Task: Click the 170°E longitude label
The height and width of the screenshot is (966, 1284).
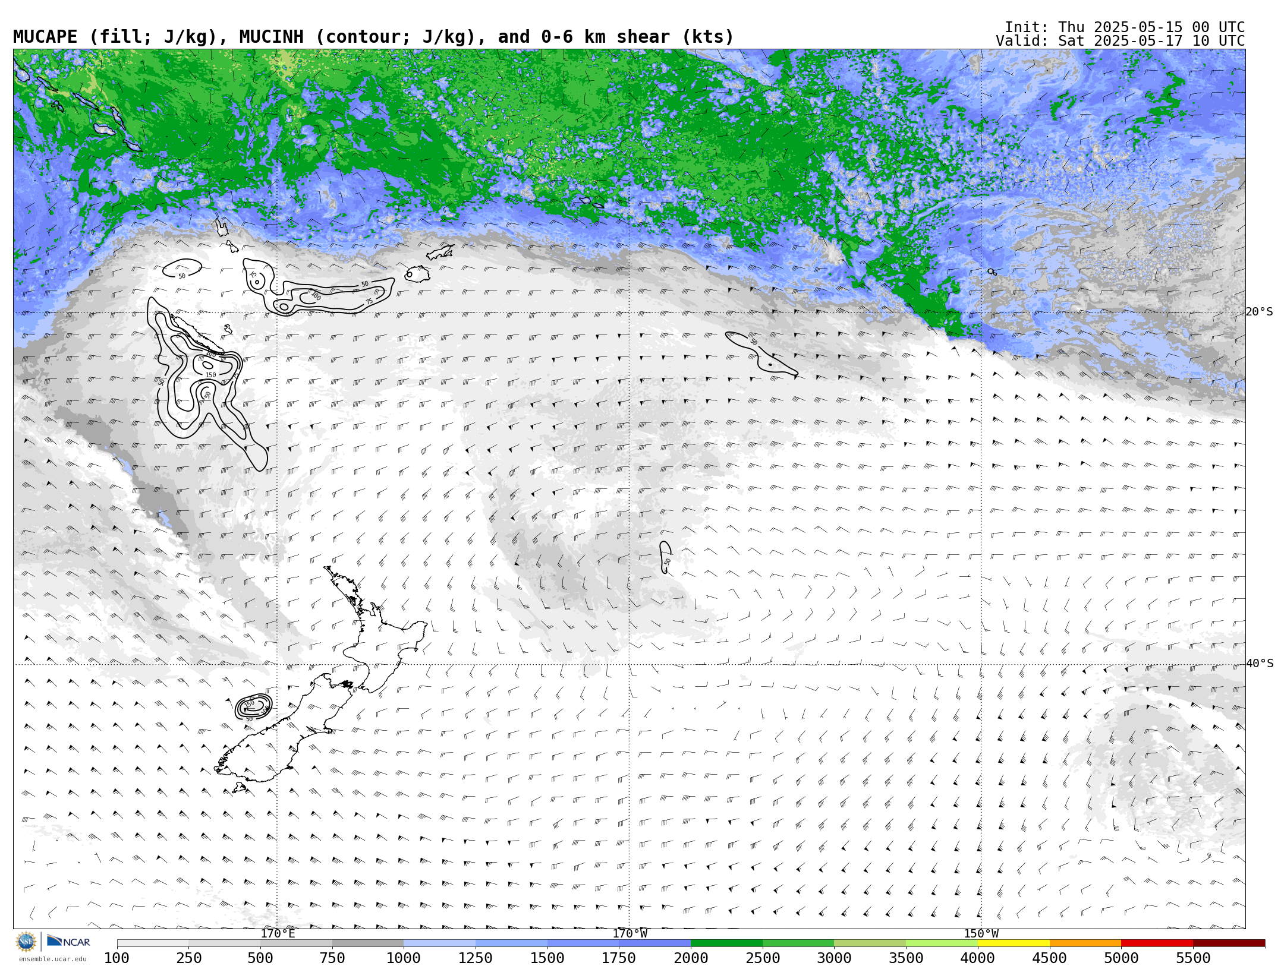Action: click(278, 934)
